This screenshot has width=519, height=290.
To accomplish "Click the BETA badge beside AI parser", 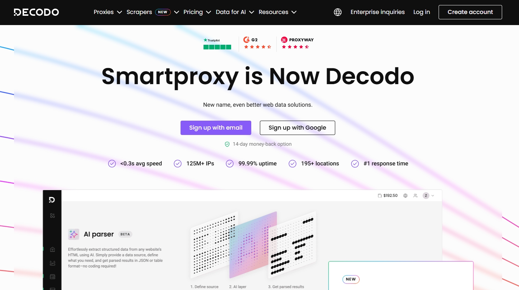I will coord(125,235).
